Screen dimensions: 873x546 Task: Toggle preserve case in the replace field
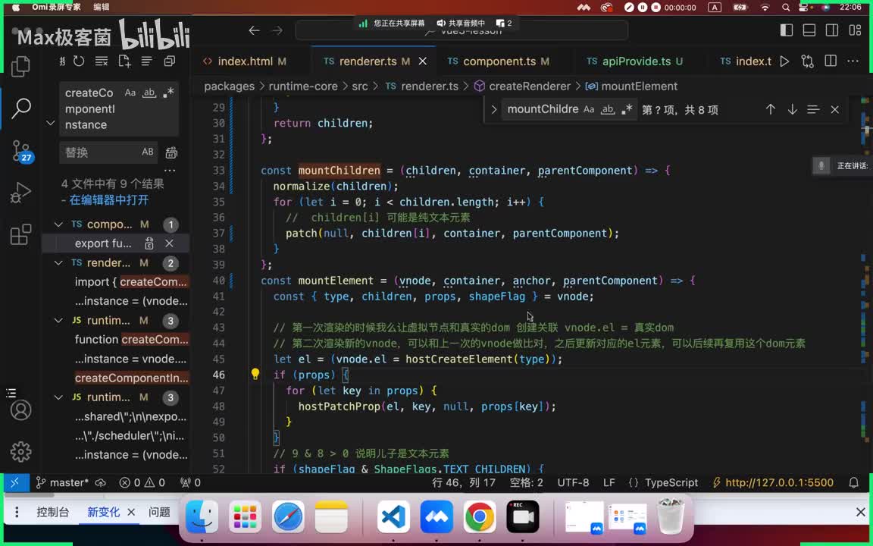point(148,152)
